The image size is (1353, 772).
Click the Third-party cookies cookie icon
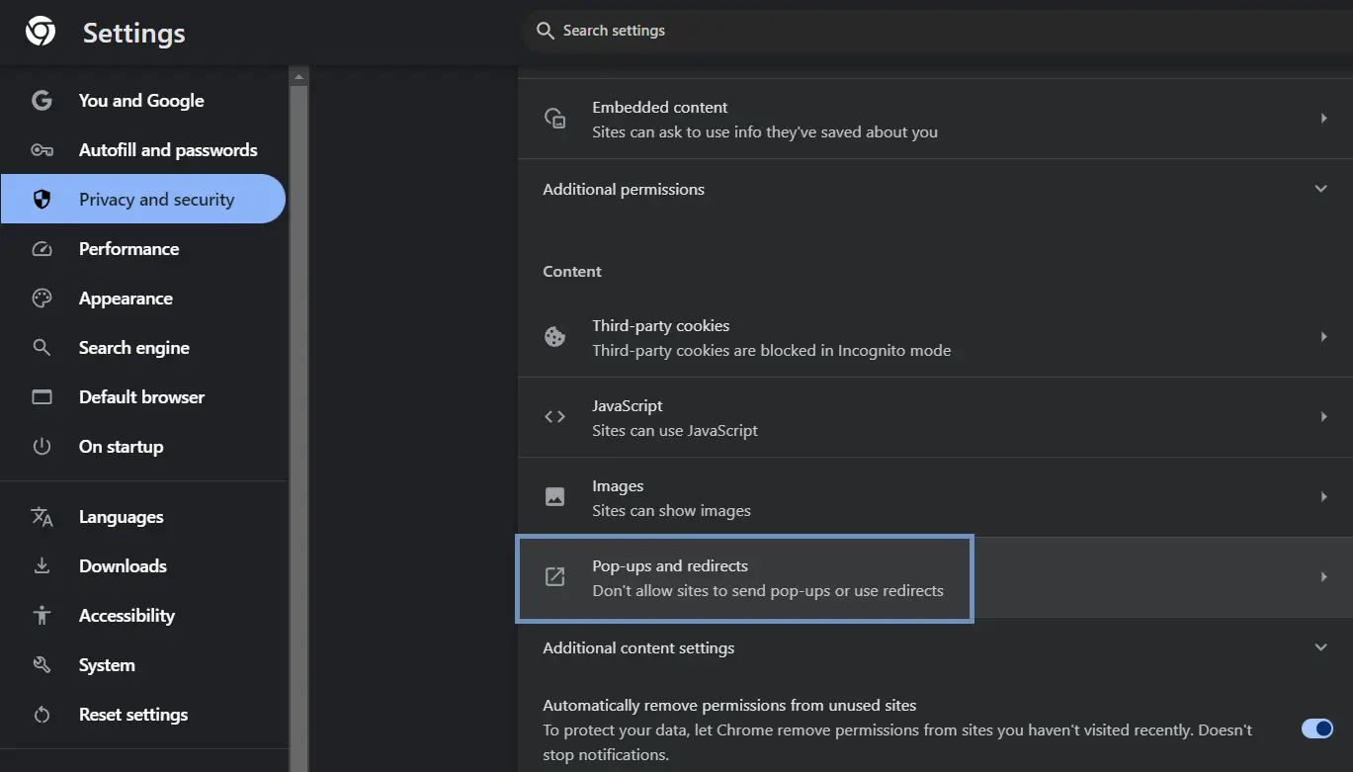(x=555, y=337)
